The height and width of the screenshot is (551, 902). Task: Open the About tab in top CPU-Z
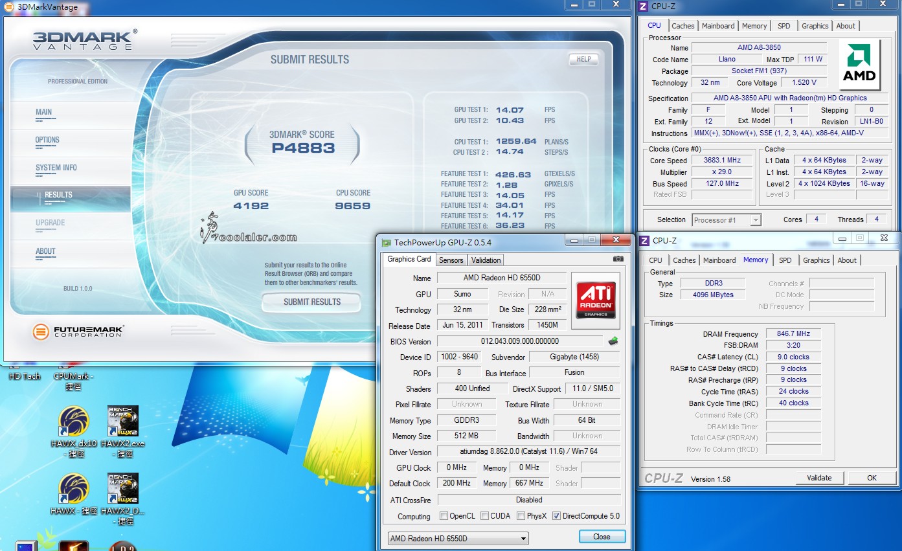tap(846, 26)
